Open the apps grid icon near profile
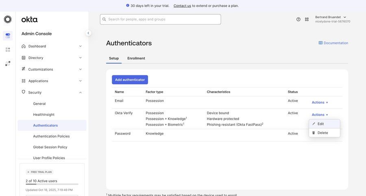This screenshot has width=366, height=196. point(307,19)
